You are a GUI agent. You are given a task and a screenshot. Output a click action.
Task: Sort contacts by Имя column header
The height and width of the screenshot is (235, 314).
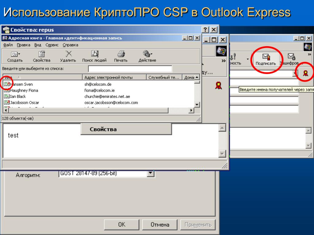click(43, 77)
